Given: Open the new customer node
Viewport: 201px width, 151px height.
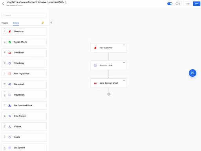Looking at the screenshot, I should (x=109, y=48).
